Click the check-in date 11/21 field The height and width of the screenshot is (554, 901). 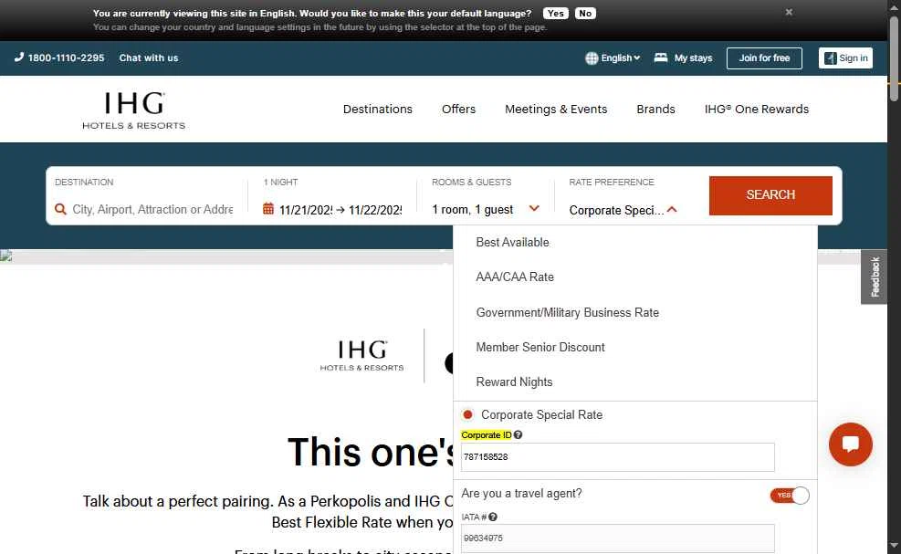306,210
